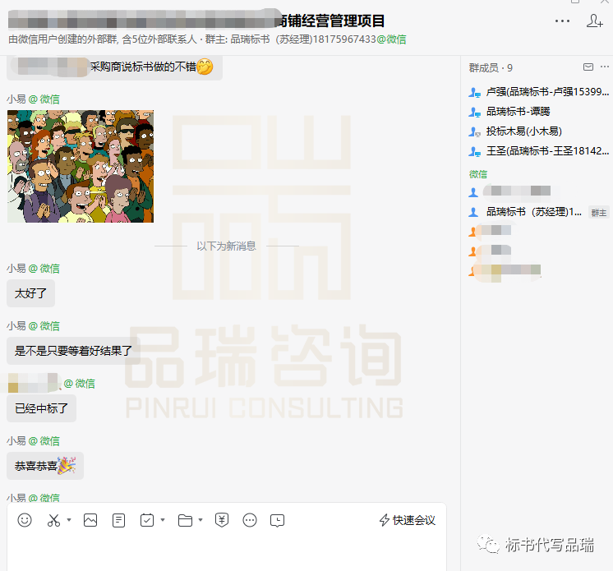Click the avatar icon of 王圣
This screenshot has width=613, height=571.
[474, 152]
